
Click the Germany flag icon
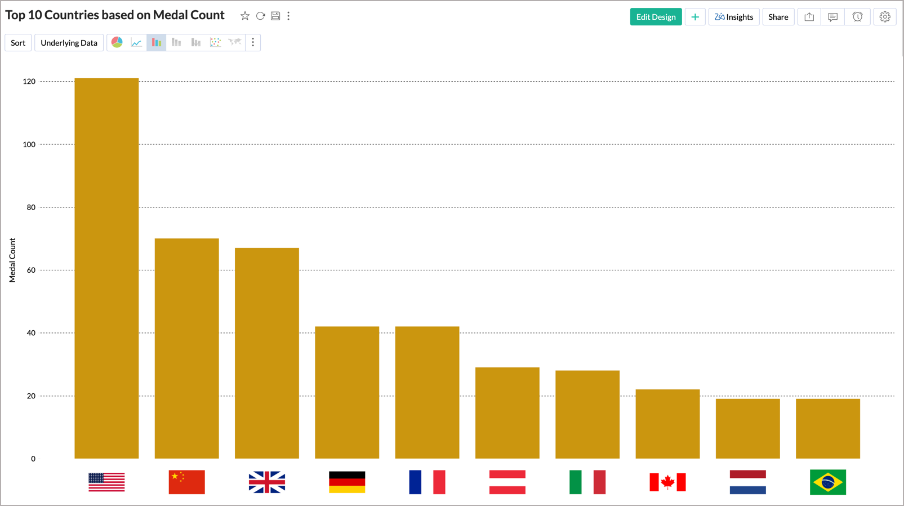point(347,482)
